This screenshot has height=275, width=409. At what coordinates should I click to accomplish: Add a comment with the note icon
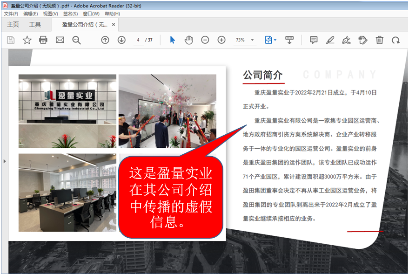(314, 40)
